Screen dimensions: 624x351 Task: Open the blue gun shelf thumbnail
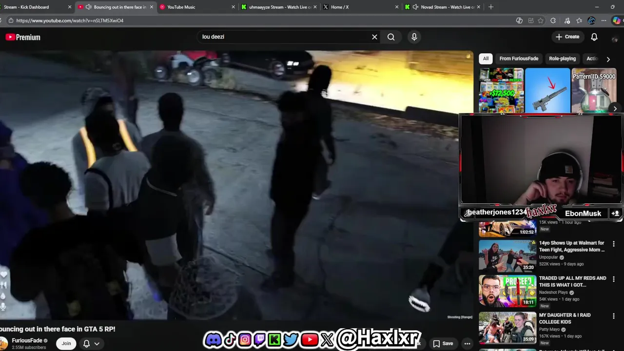(547, 90)
